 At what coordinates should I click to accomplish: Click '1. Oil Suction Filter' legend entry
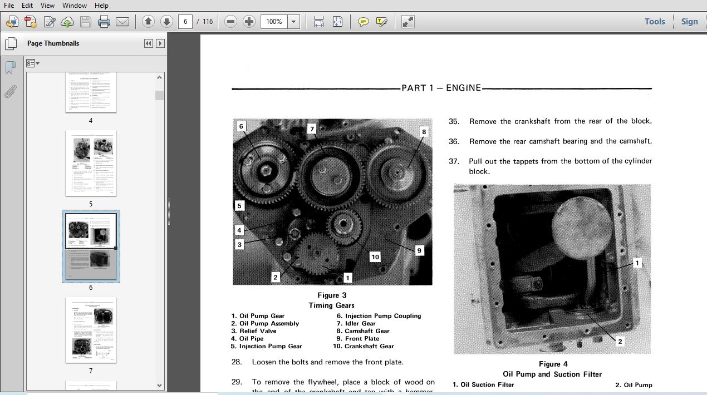point(483,384)
